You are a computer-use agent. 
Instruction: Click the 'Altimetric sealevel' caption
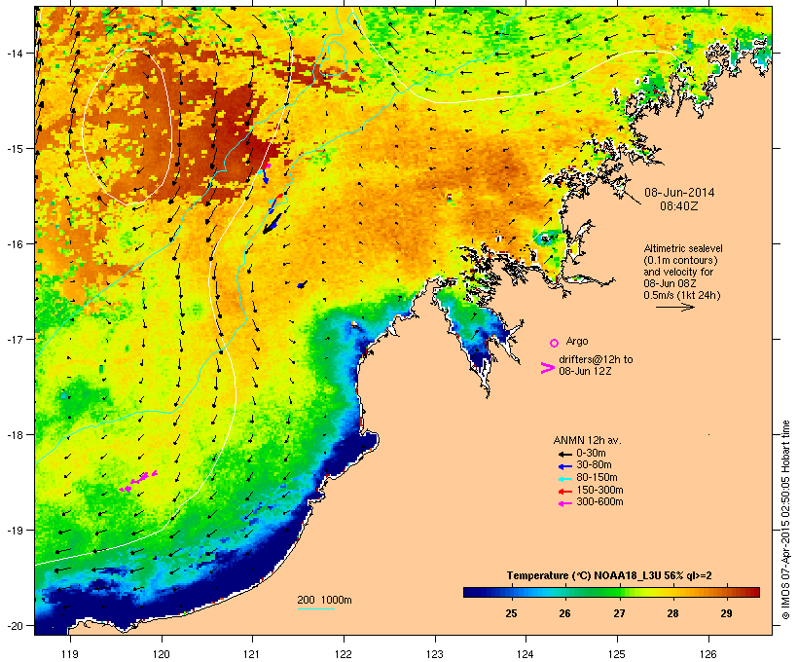tap(683, 248)
